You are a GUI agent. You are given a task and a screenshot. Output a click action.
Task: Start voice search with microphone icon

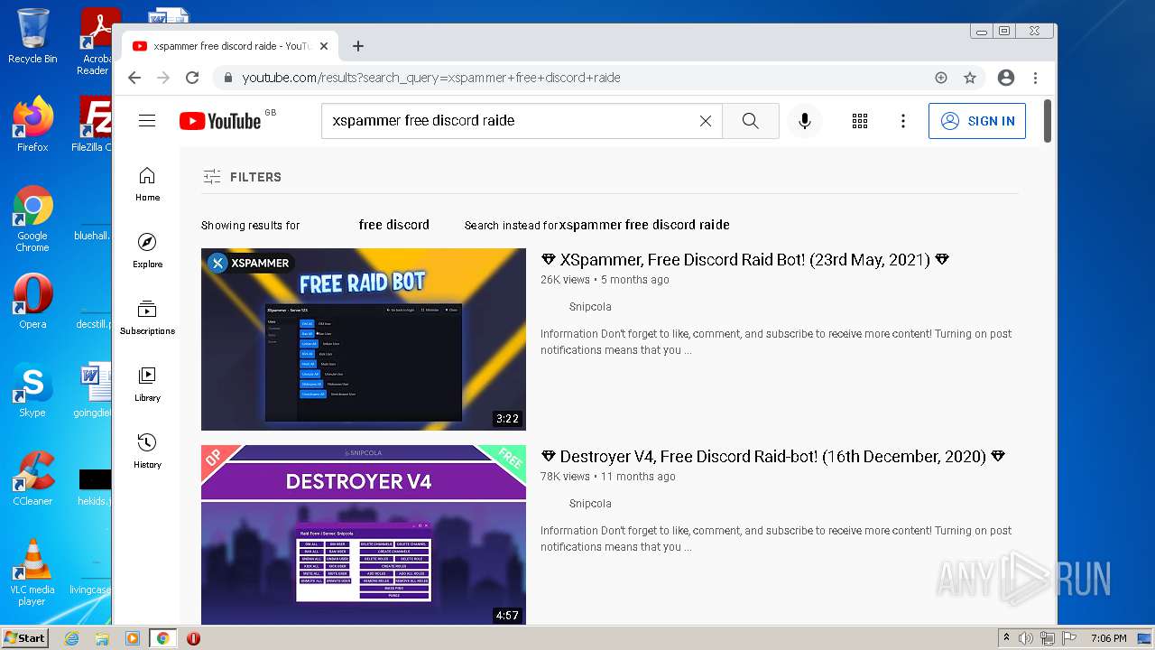coord(804,121)
